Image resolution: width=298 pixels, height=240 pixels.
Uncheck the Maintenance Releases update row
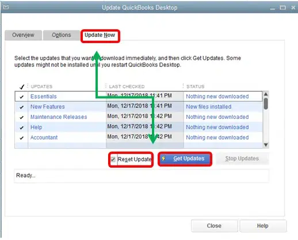coord(22,117)
